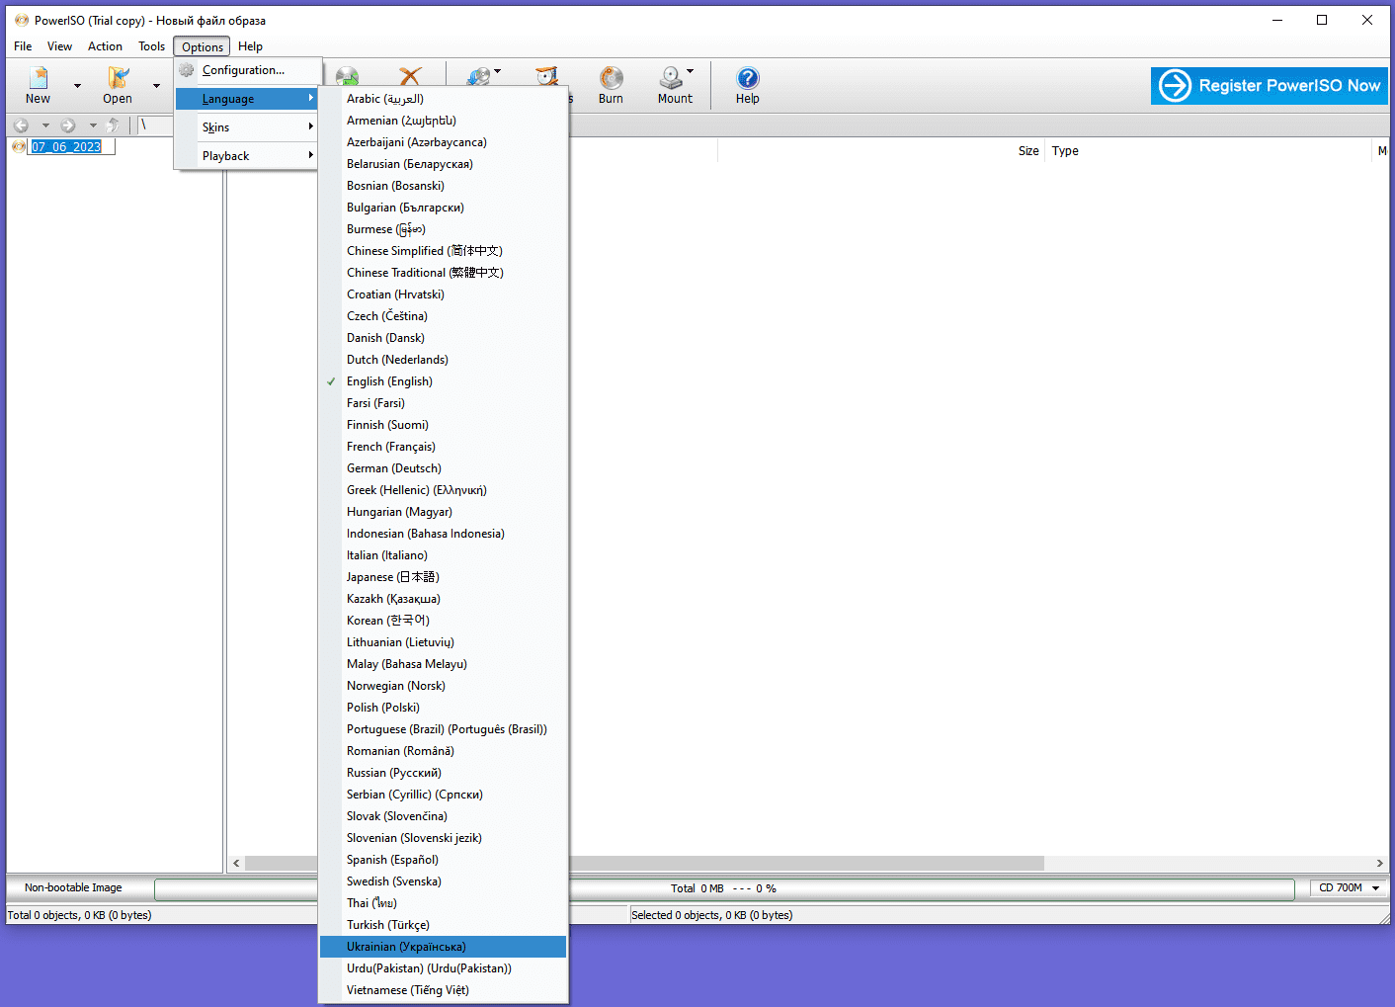The width and height of the screenshot is (1395, 1007).
Task: Click Register PowerISO Now button
Action: (x=1270, y=86)
